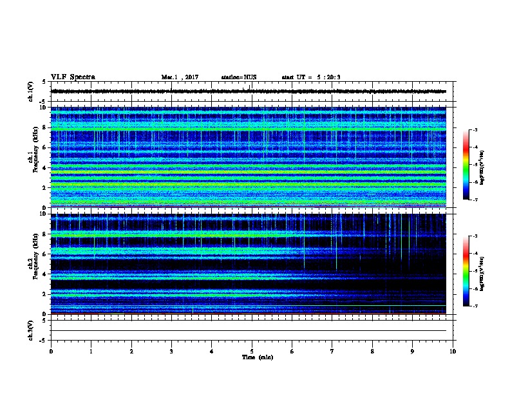Click the 5 tick on ch.1(V) axis
Image resolution: width=510 pixels, height=394 pixels.
[45, 82]
